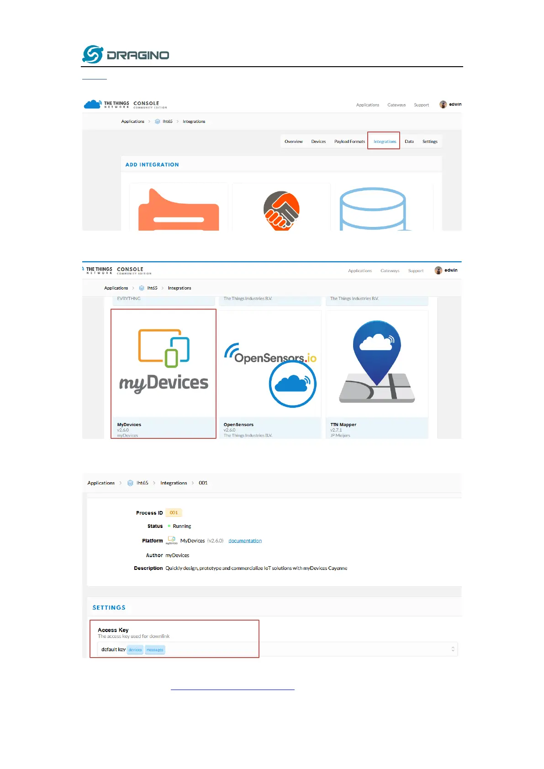The image size is (544, 769).
Task: Click the lht65 app icon beside the Overview tabs' breadcrumb
Action: tap(158, 121)
